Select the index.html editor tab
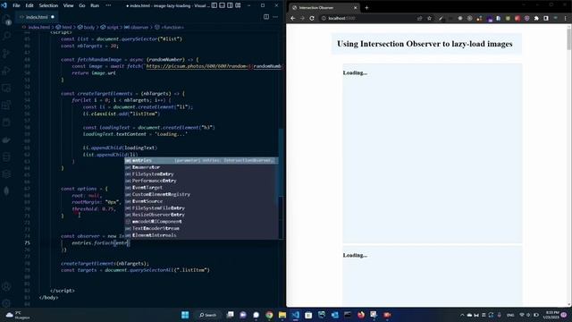 (x=37, y=17)
